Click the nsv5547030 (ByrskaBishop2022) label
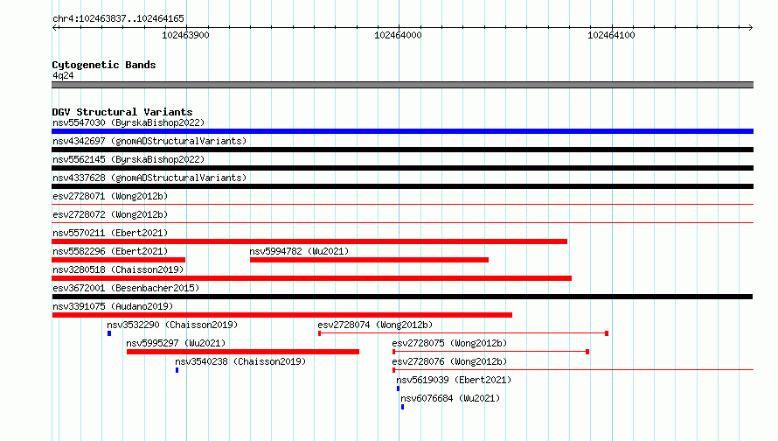Viewport: 778px width, 441px height. [129, 122]
